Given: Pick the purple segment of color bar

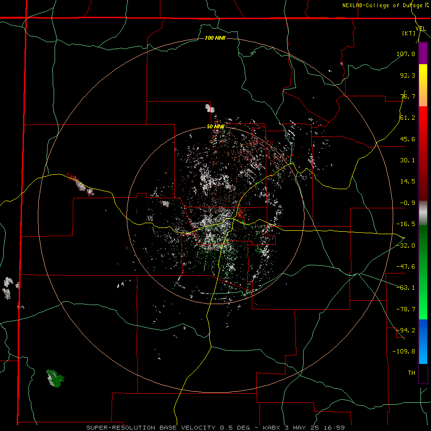Looking at the screenshot, I should point(423,53).
